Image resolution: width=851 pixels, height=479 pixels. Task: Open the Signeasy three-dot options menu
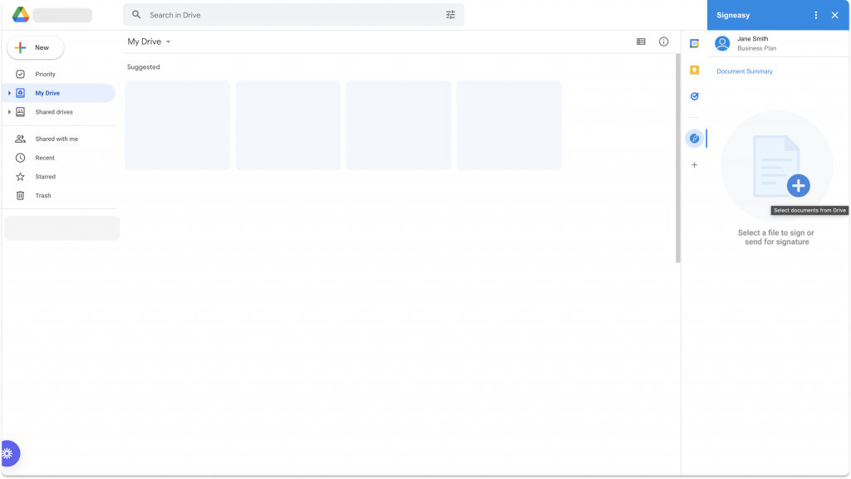click(x=815, y=14)
